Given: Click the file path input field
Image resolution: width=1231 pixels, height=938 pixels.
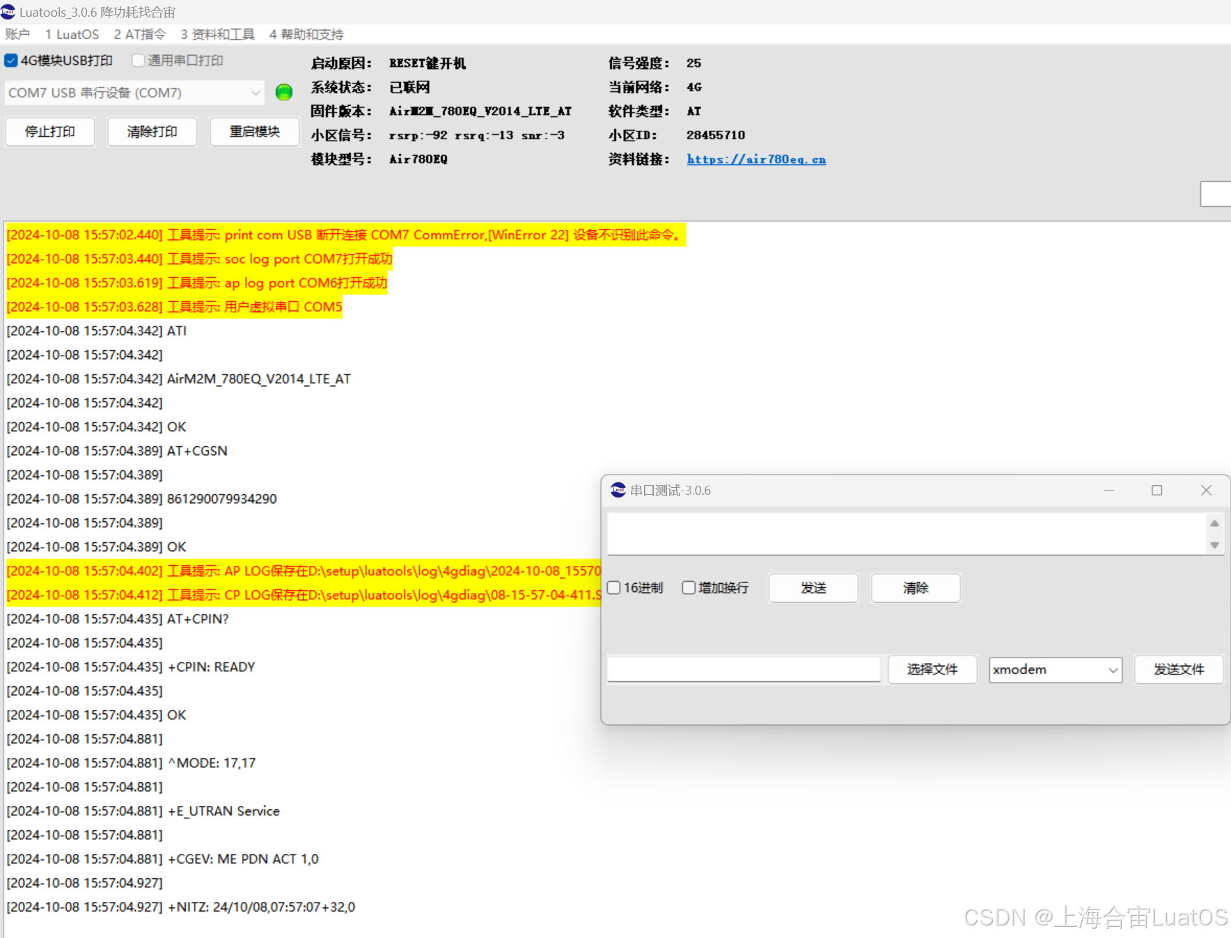Looking at the screenshot, I should coord(743,669).
